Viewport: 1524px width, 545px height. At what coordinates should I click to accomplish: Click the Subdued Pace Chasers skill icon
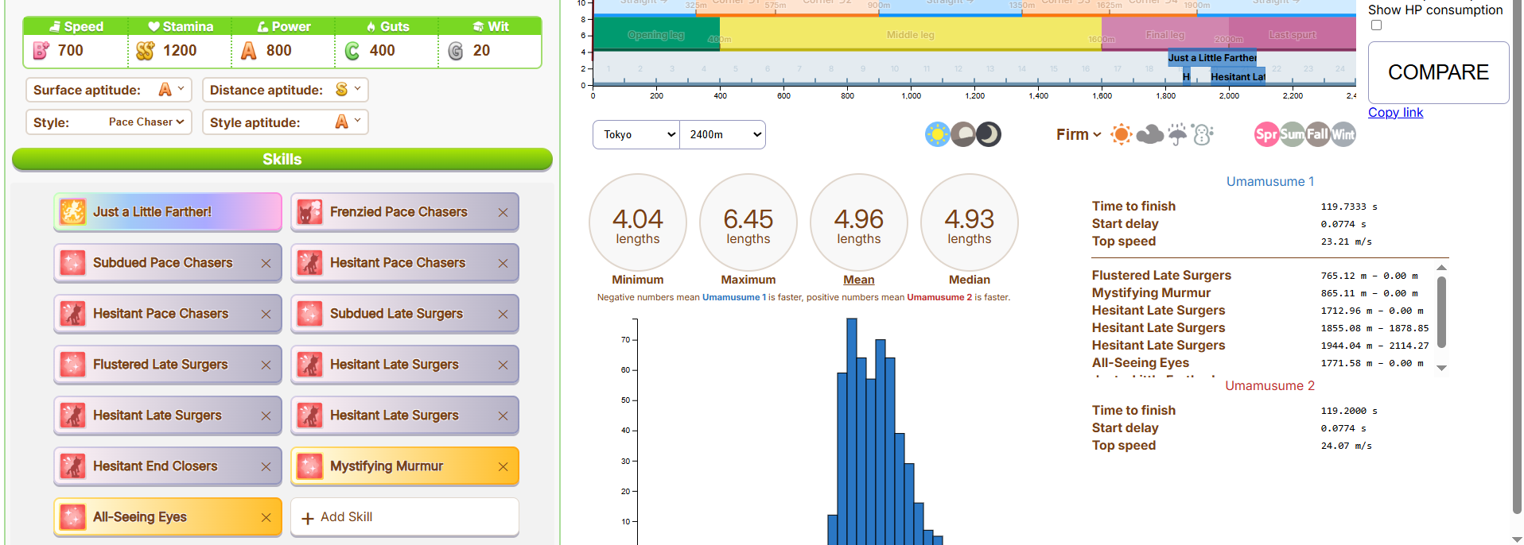(72, 263)
